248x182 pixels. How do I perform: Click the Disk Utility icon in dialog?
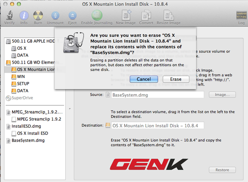click(x=73, y=42)
